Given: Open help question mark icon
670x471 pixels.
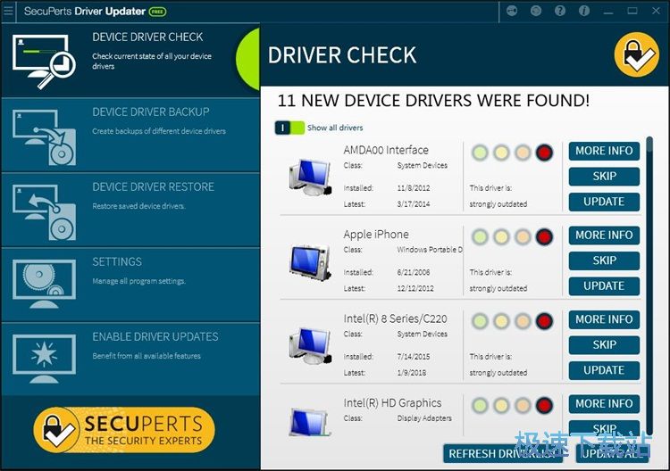Looking at the screenshot, I should 560,12.
